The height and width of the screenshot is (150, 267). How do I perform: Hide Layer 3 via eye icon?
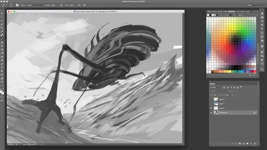coord(211,108)
